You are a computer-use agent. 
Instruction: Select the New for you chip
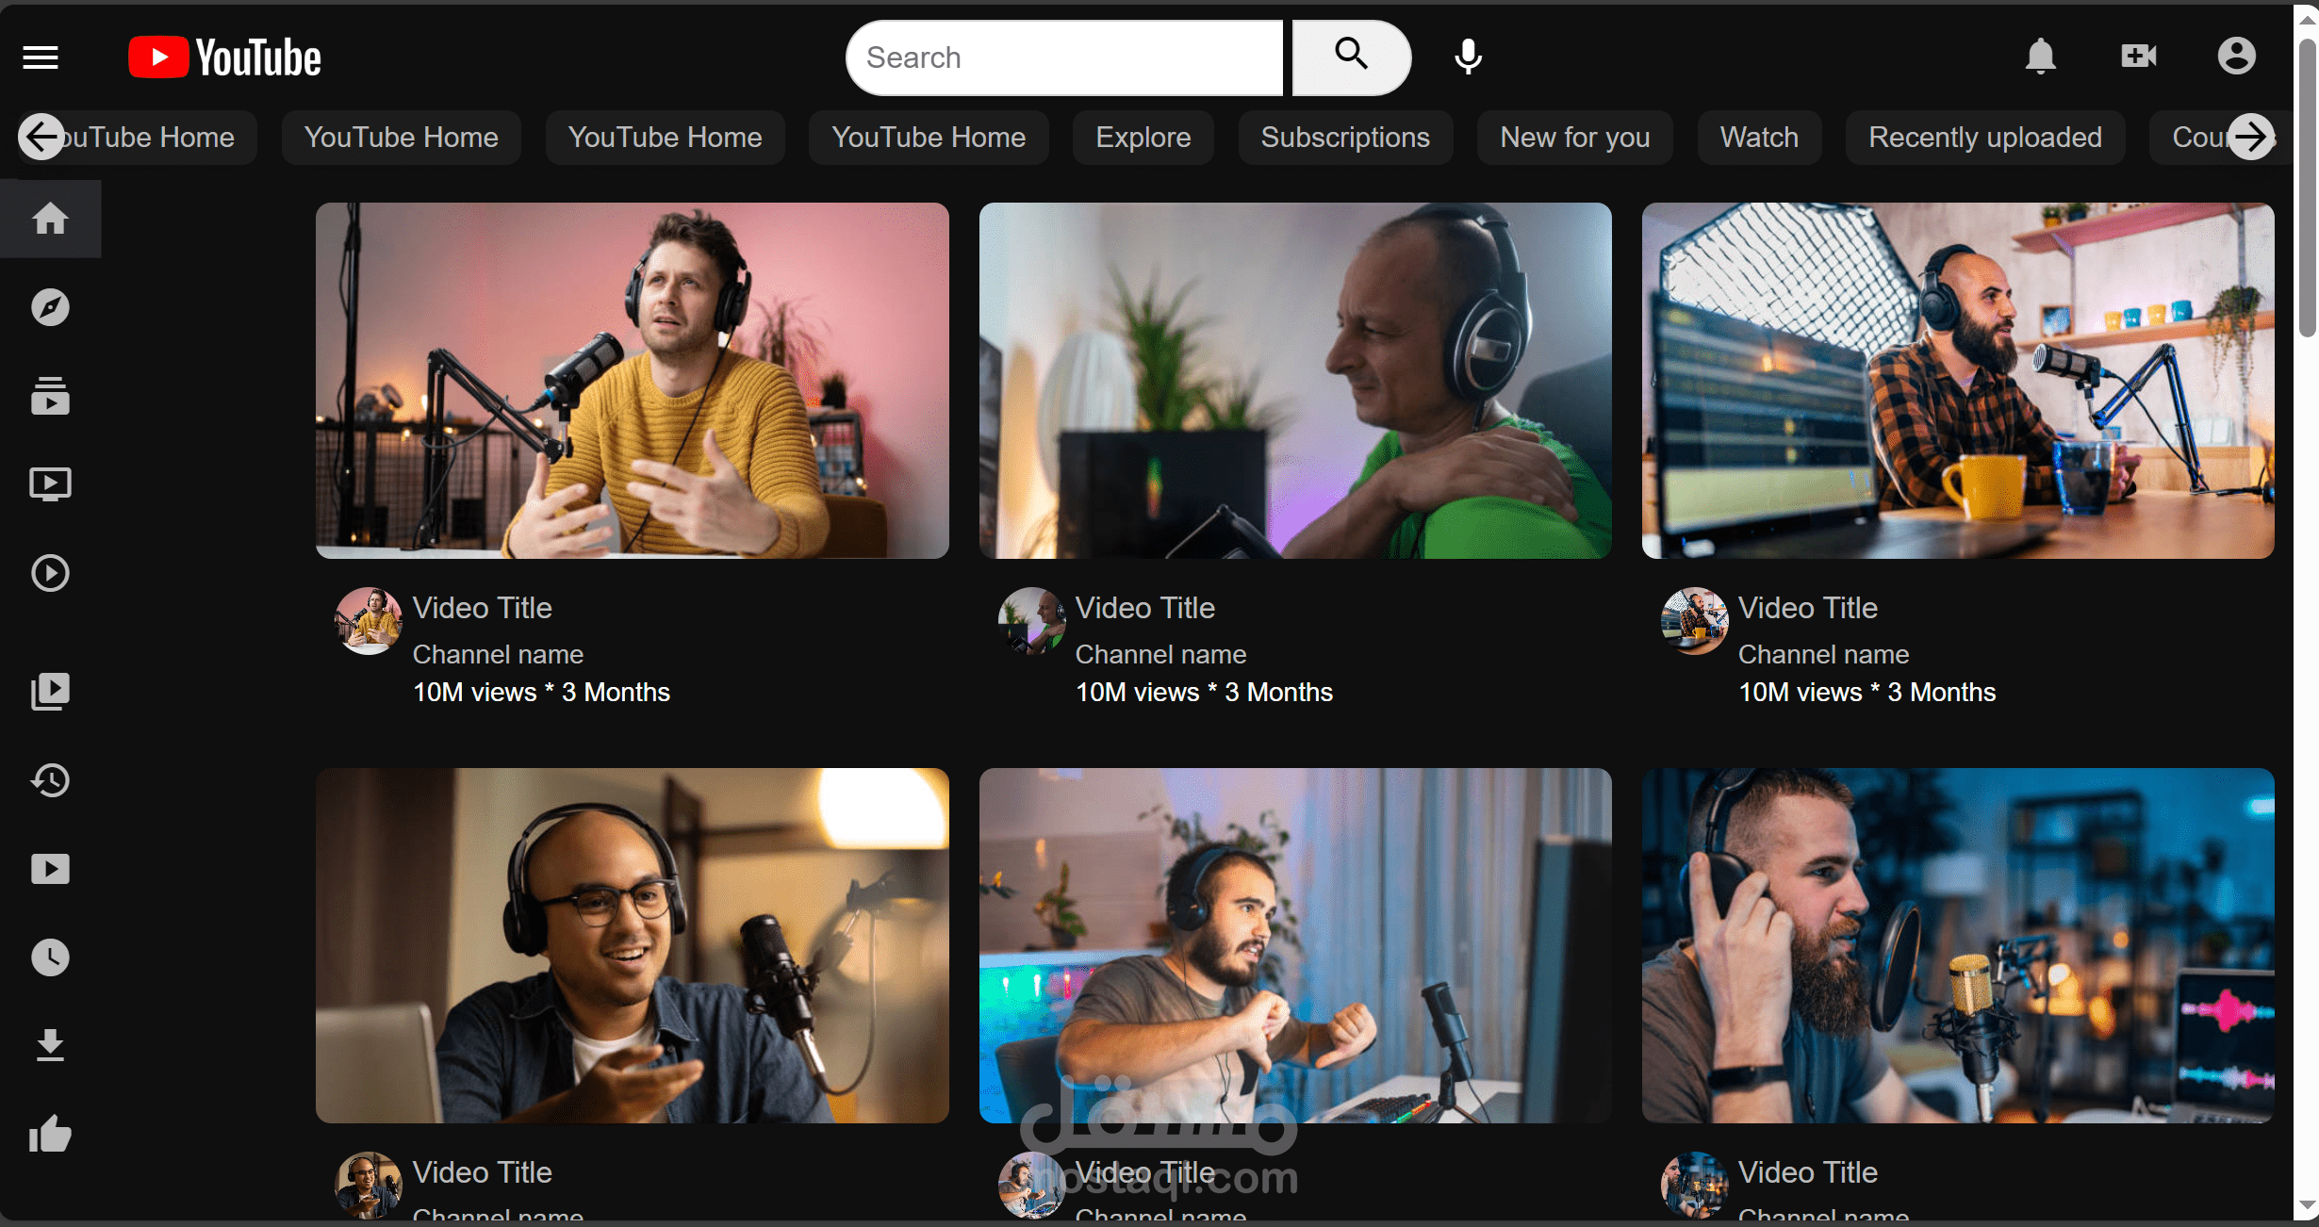click(x=1574, y=138)
